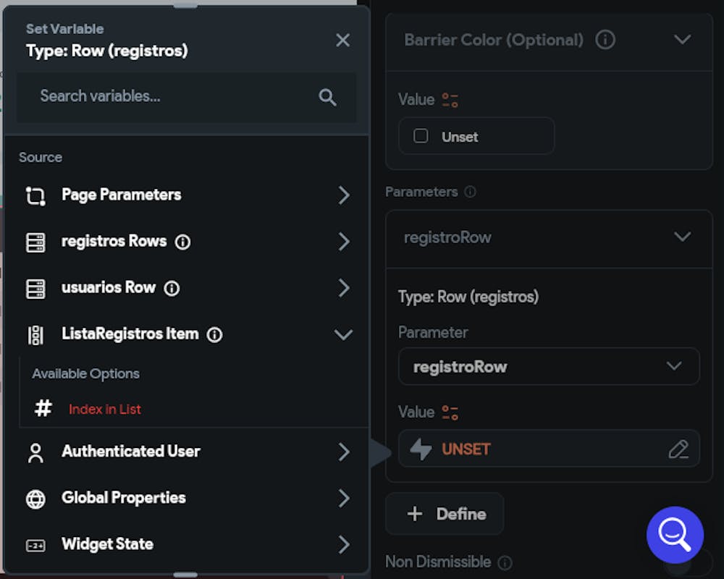The image size is (724, 579).
Task: Click the 'Available Options' label
Action: pyautogui.click(x=86, y=373)
